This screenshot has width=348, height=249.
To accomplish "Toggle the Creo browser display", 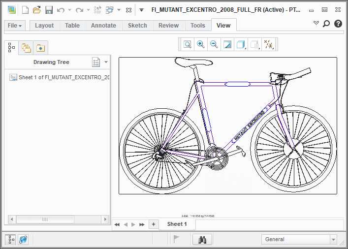I will pos(23,240).
